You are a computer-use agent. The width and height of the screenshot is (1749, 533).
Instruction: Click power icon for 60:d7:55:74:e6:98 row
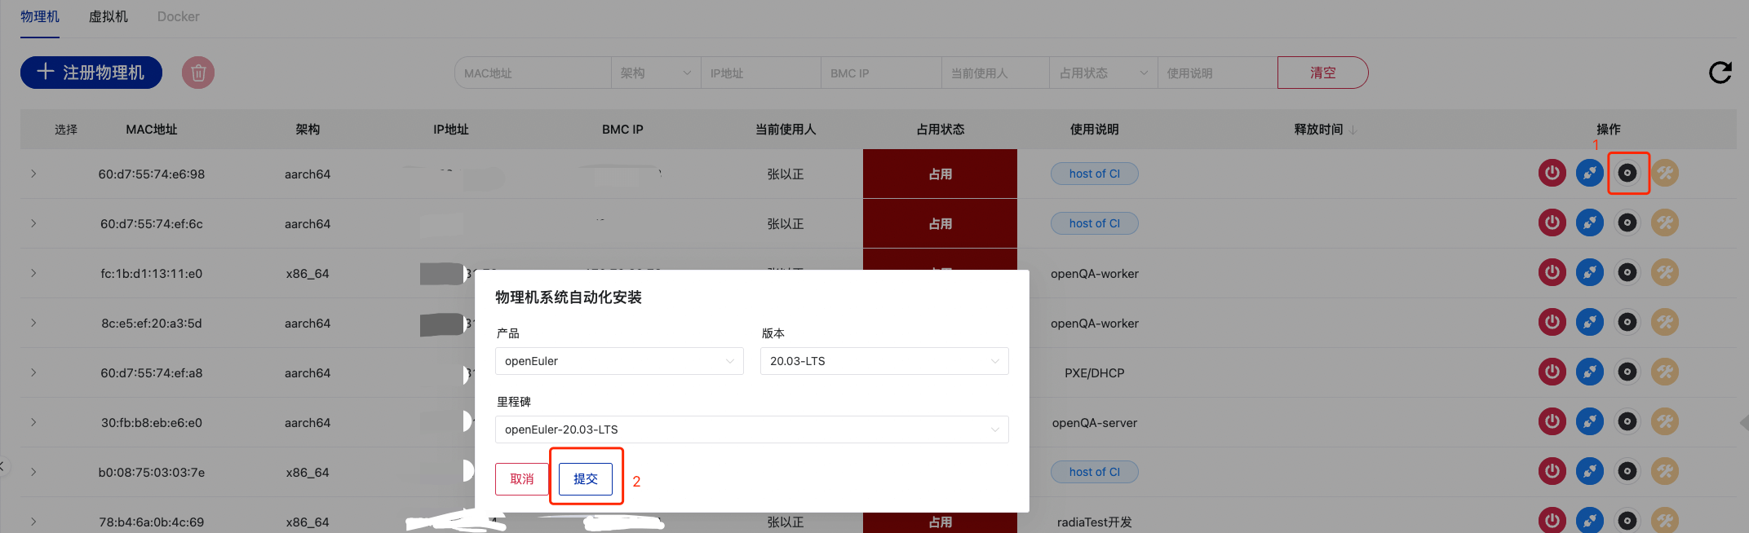[x=1552, y=174]
